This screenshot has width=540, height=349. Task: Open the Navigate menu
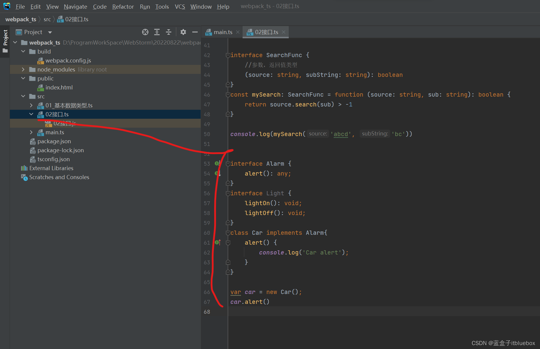(75, 6)
